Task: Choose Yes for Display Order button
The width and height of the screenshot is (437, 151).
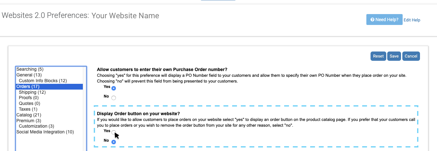Action: (114, 132)
